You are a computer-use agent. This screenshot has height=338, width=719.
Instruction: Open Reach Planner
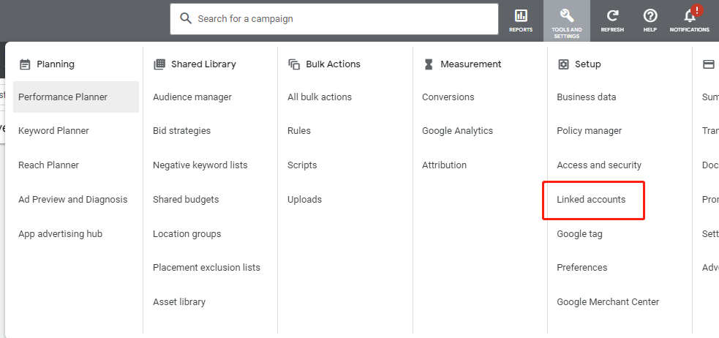[x=48, y=165]
